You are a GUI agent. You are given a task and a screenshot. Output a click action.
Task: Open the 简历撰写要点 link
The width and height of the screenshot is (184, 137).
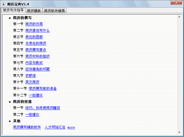click(36, 50)
